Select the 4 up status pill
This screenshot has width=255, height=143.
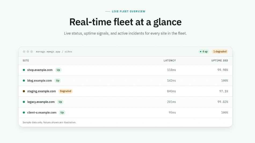click(x=204, y=52)
